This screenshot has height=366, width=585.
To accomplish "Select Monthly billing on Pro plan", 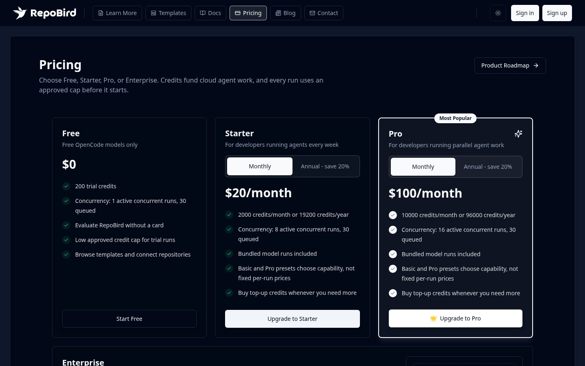I will (x=423, y=167).
